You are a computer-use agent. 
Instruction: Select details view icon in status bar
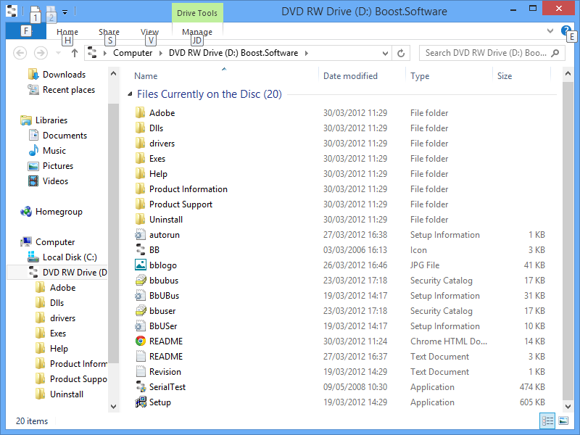[x=549, y=420]
